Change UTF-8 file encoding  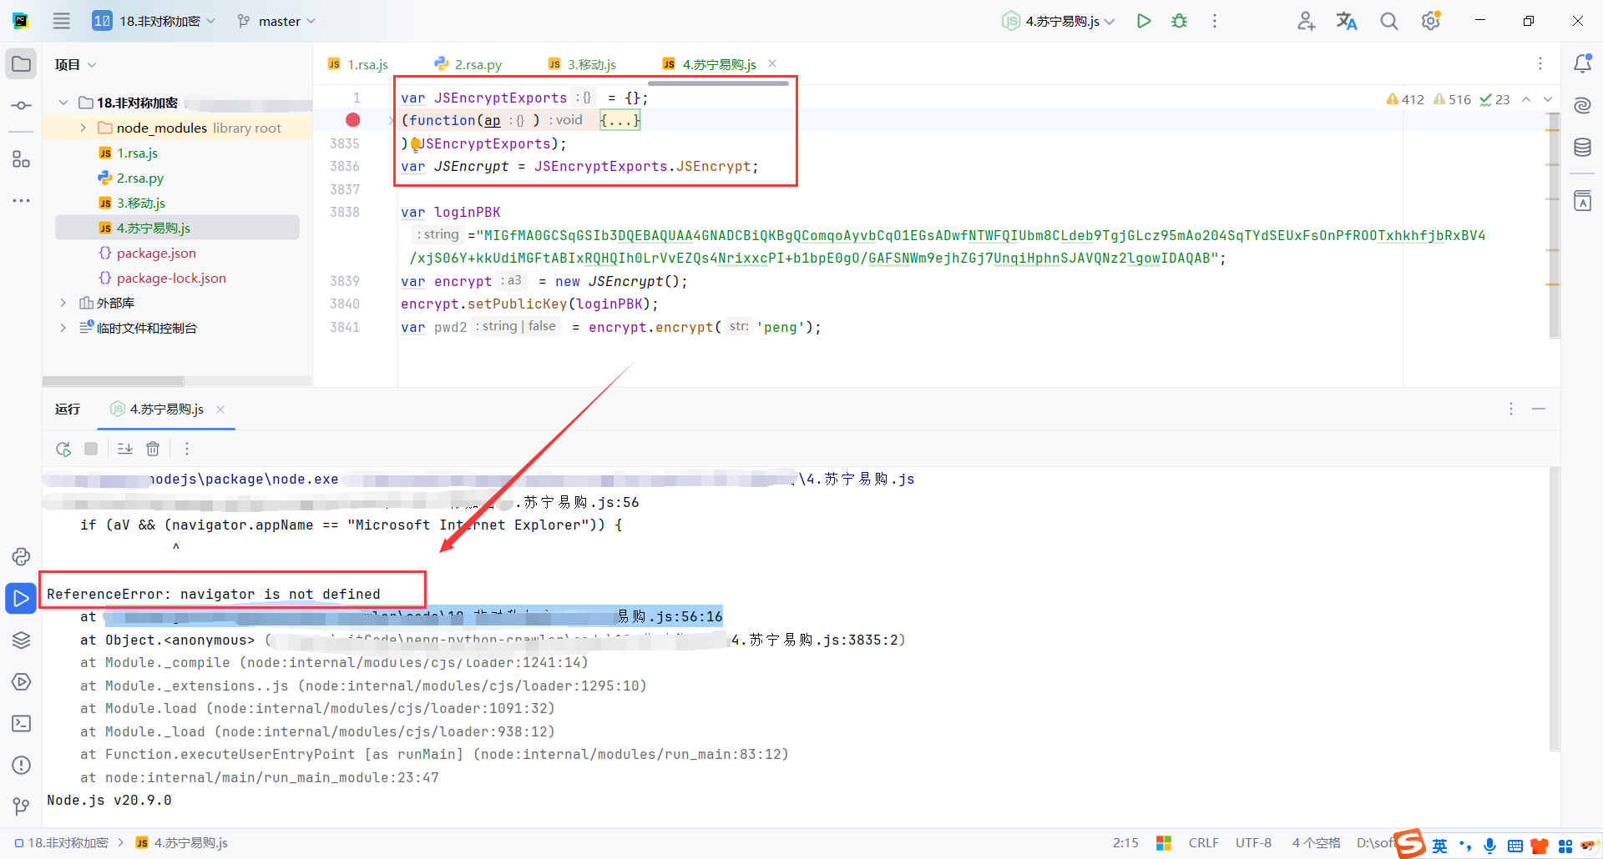pyautogui.click(x=1253, y=843)
